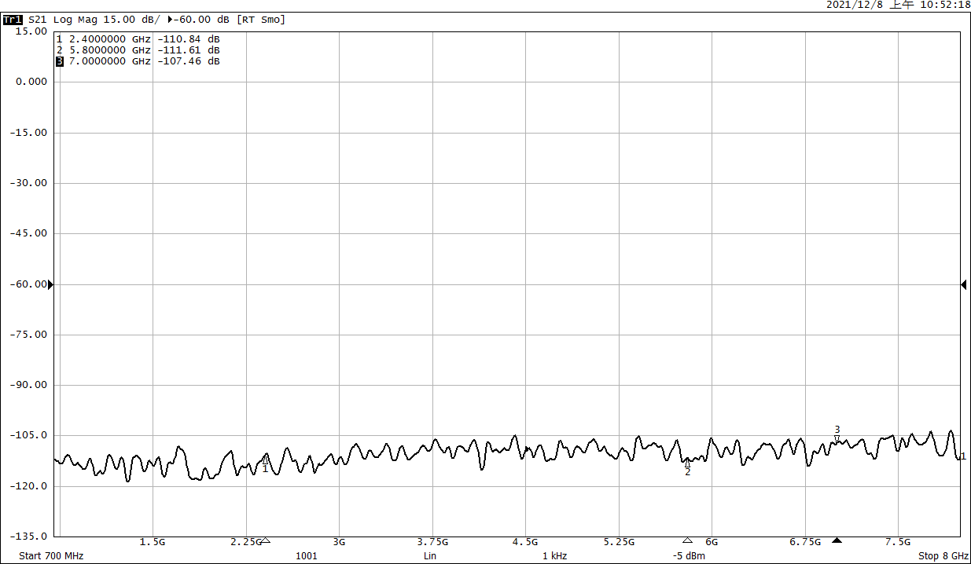Select the 2.4000000 GHz marker readout row
The image size is (971, 564).
[x=138, y=39]
